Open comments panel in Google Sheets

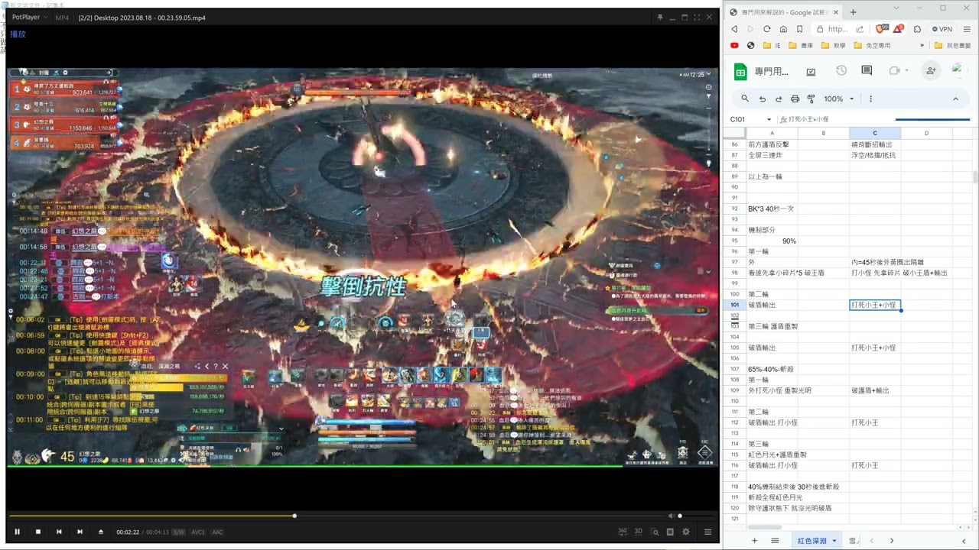point(867,71)
